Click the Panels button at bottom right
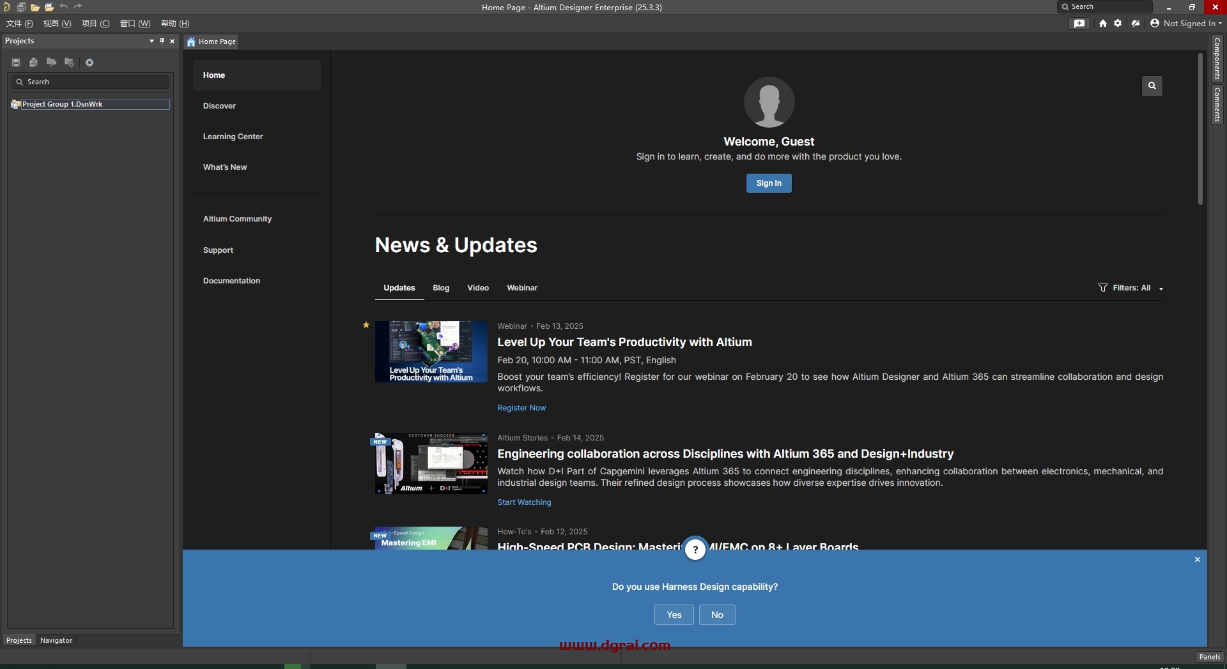Image resolution: width=1227 pixels, height=669 pixels. coord(1209,657)
